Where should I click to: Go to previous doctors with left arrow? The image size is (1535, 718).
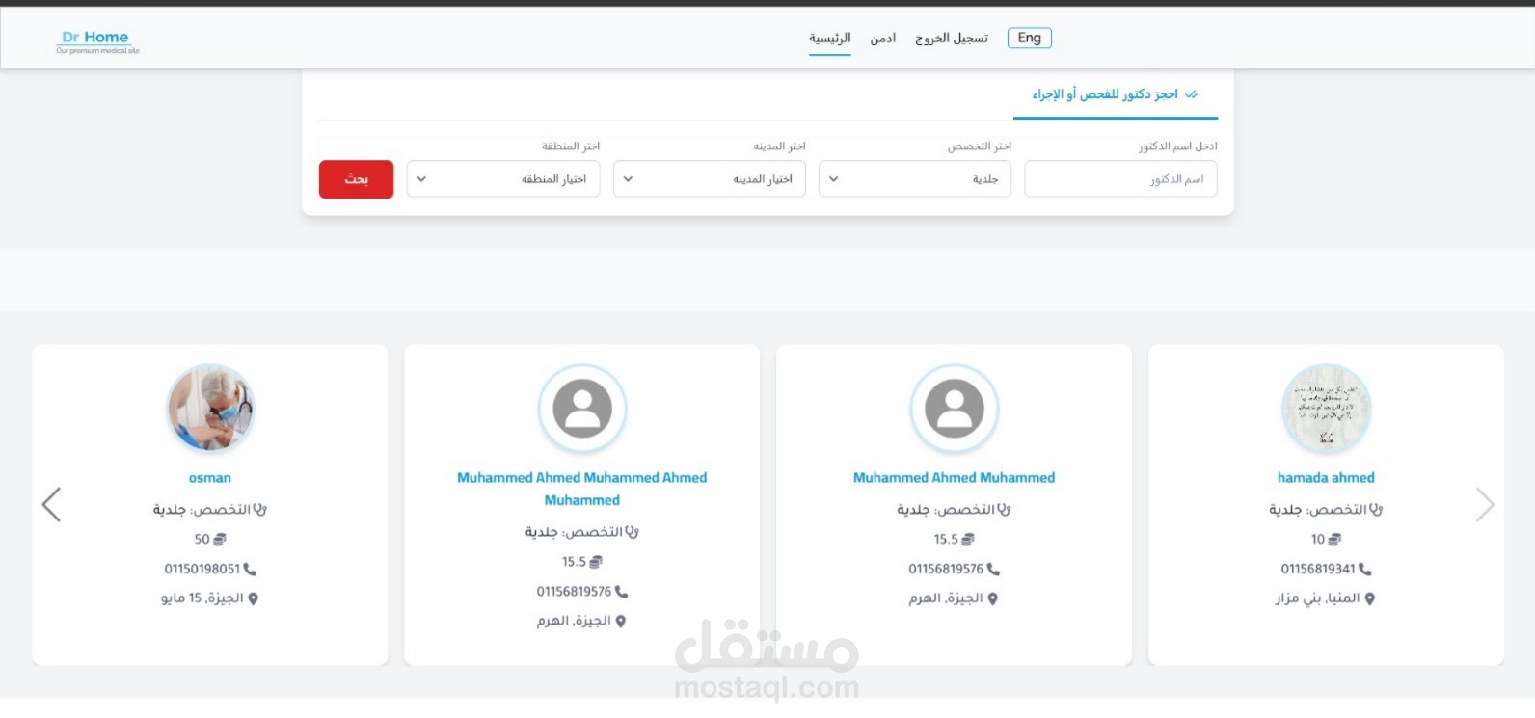coord(52,504)
